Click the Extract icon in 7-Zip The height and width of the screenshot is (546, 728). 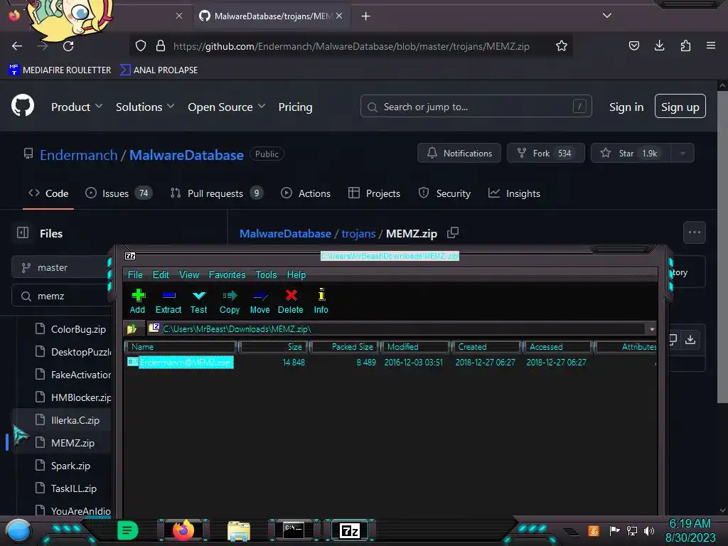(x=168, y=301)
